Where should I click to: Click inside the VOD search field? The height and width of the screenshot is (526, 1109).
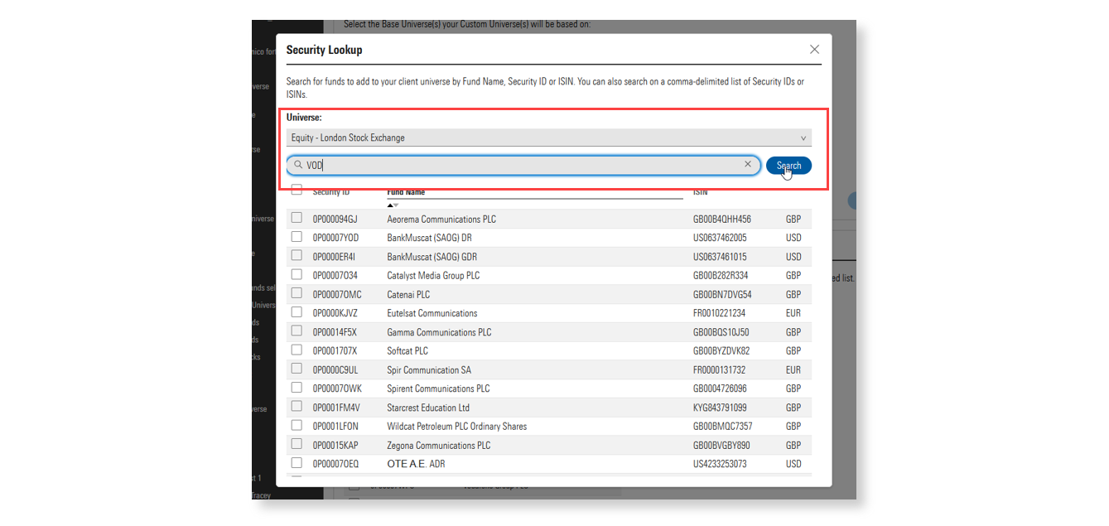point(522,166)
